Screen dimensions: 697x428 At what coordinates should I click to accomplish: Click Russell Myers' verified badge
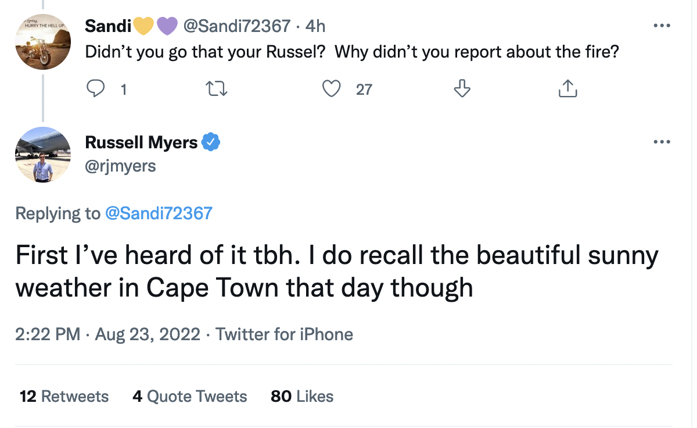[x=211, y=142]
